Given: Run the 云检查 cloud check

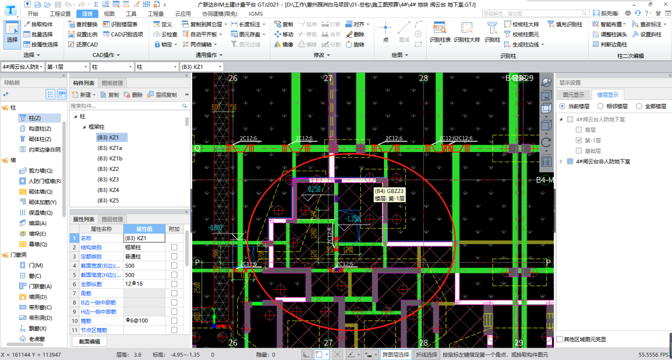Looking at the screenshot, I should point(165,34).
